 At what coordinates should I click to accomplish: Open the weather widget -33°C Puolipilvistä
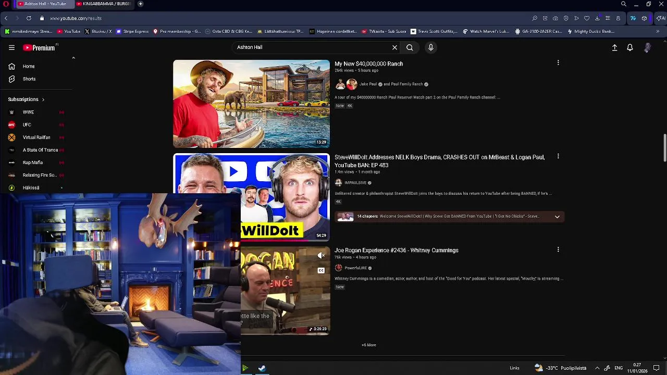click(560, 368)
